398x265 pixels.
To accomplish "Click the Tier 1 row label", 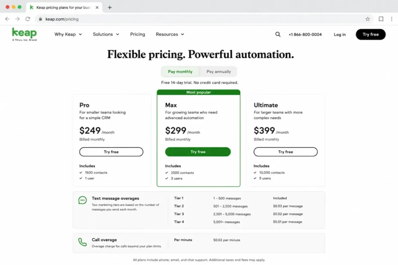I will 179,198.
